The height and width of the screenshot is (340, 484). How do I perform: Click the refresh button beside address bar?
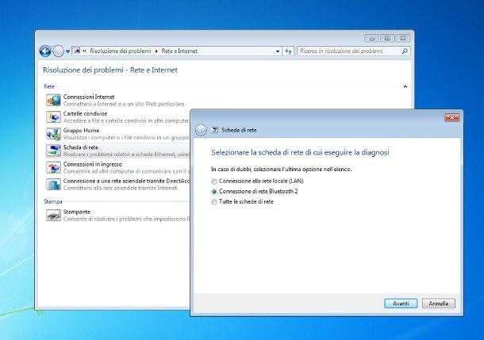[288, 52]
